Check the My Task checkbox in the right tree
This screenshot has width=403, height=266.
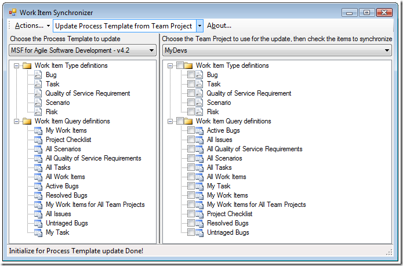coord(191,186)
